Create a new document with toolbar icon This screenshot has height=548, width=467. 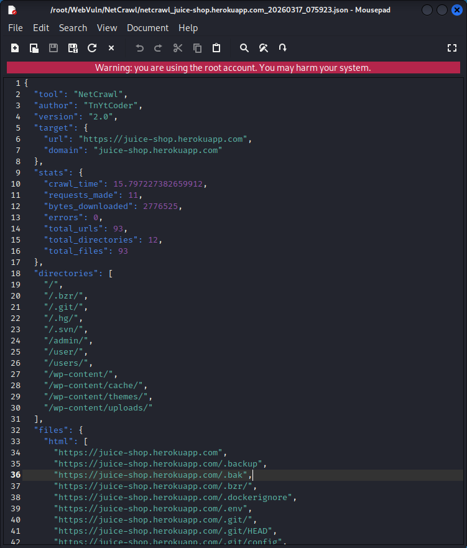pos(15,48)
